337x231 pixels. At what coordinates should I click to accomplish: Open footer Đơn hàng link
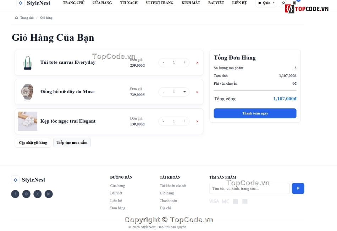pyautogui.click(x=117, y=208)
